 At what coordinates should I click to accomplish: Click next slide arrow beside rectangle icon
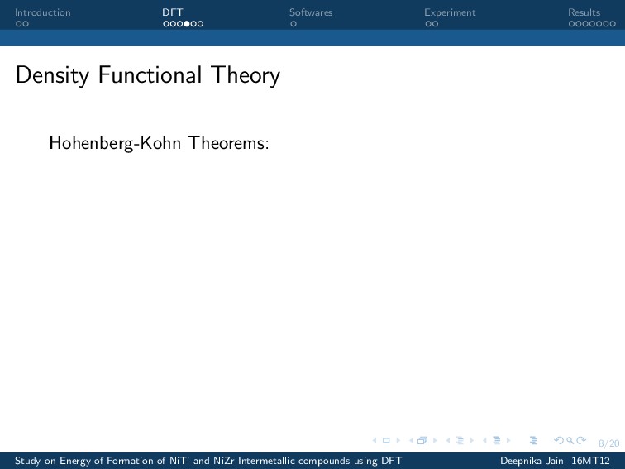[398, 440]
